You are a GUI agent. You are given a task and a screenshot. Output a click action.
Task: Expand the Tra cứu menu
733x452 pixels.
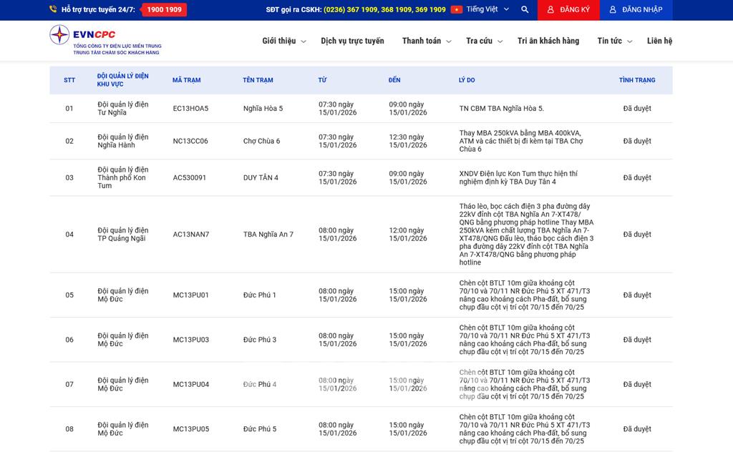tap(484, 41)
